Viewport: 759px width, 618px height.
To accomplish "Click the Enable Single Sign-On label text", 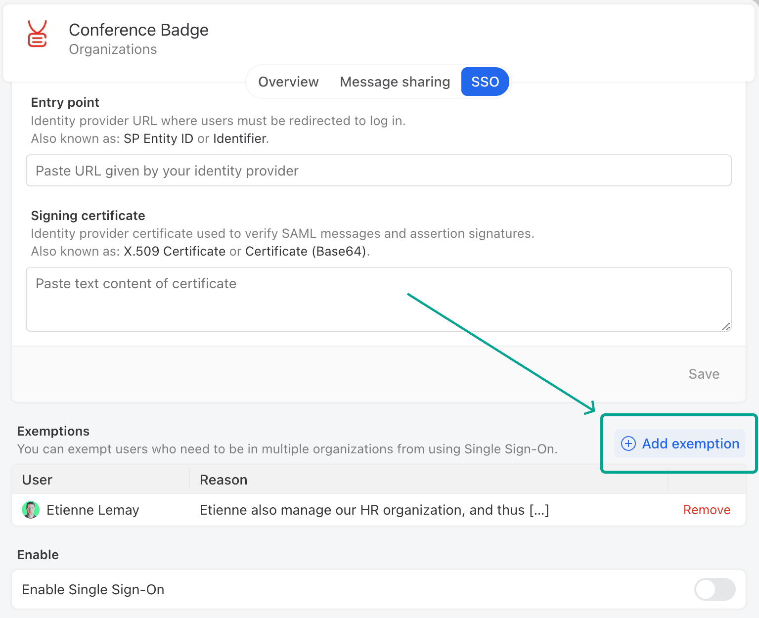I will [93, 589].
